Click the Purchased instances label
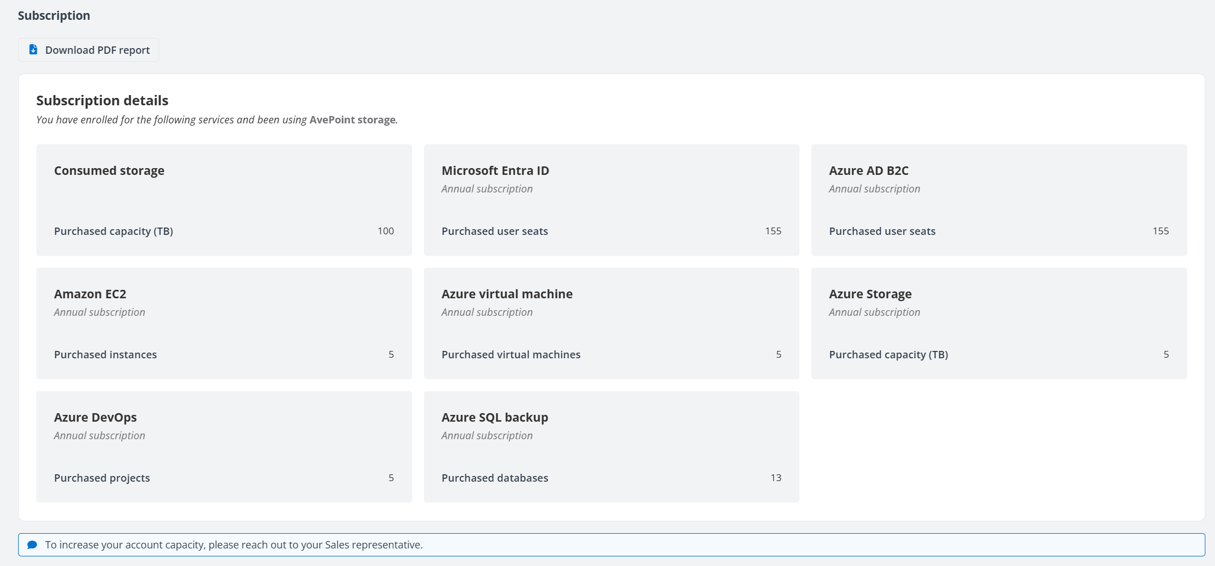 pyautogui.click(x=105, y=355)
